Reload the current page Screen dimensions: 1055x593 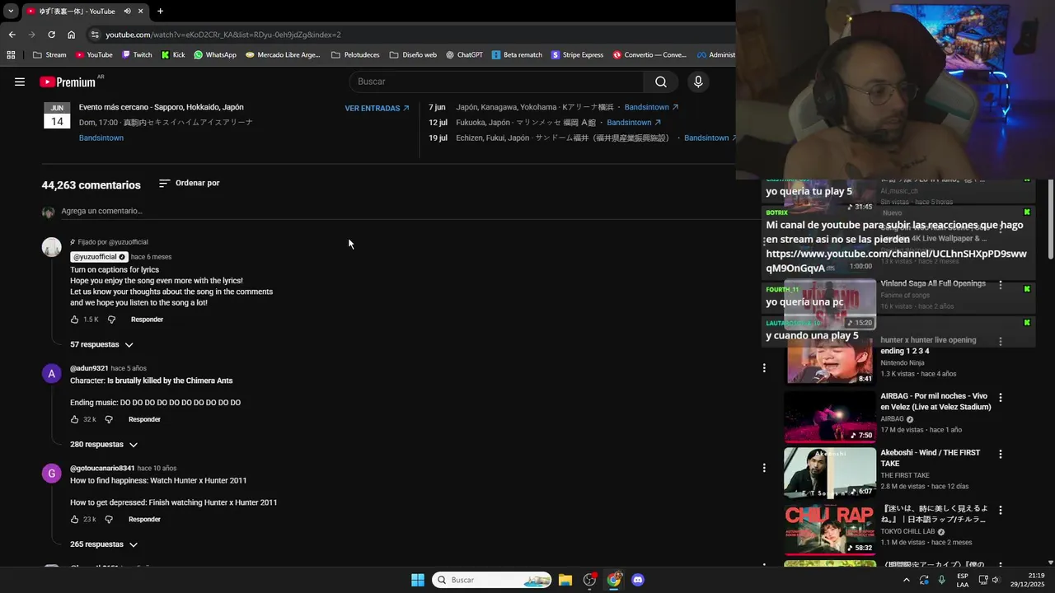pyautogui.click(x=51, y=35)
